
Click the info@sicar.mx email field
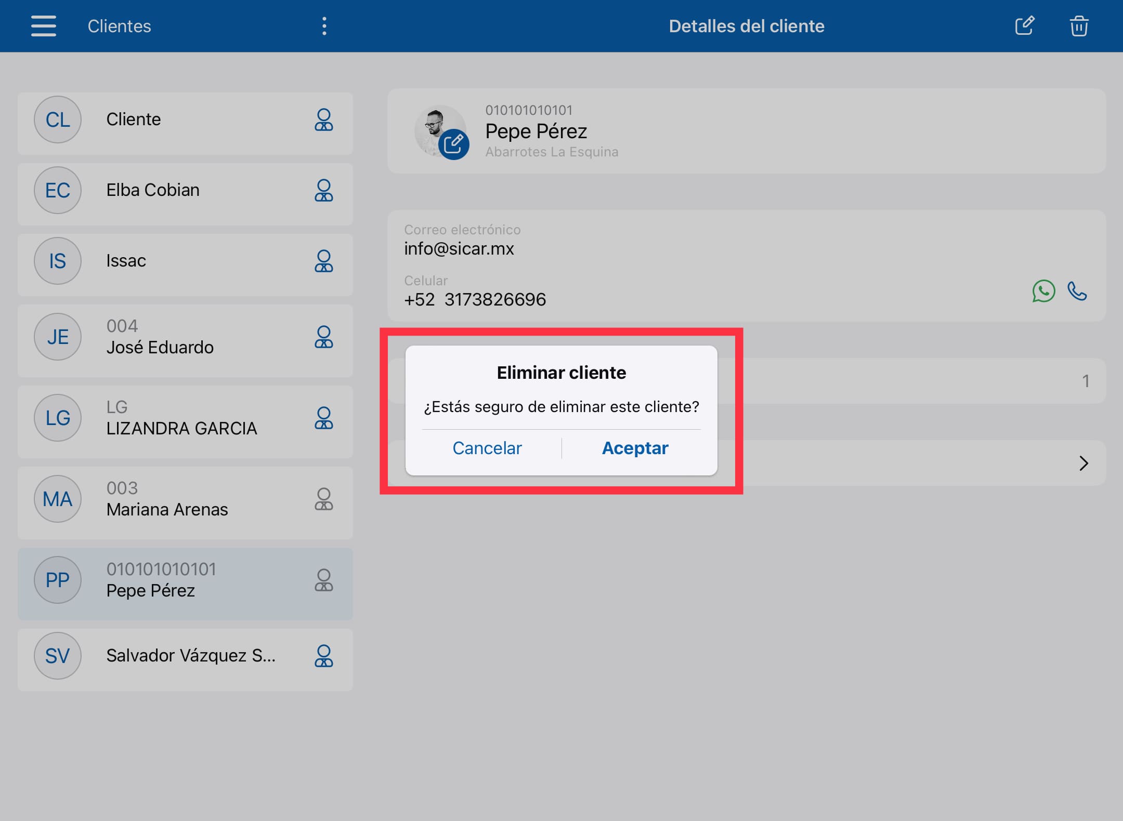point(459,248)
